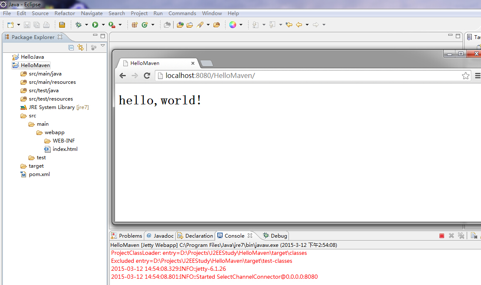Viewport: 481px width, 285px height.
Task: Open the New wizard dropdown arrow
Action: coord(18,25)
